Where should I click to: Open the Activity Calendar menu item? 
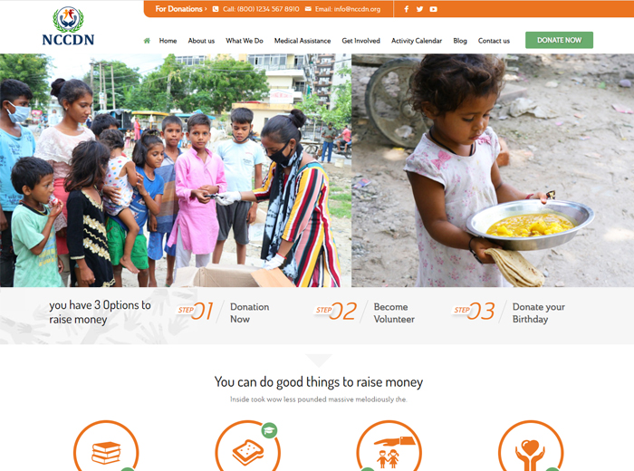coord(417,41)
